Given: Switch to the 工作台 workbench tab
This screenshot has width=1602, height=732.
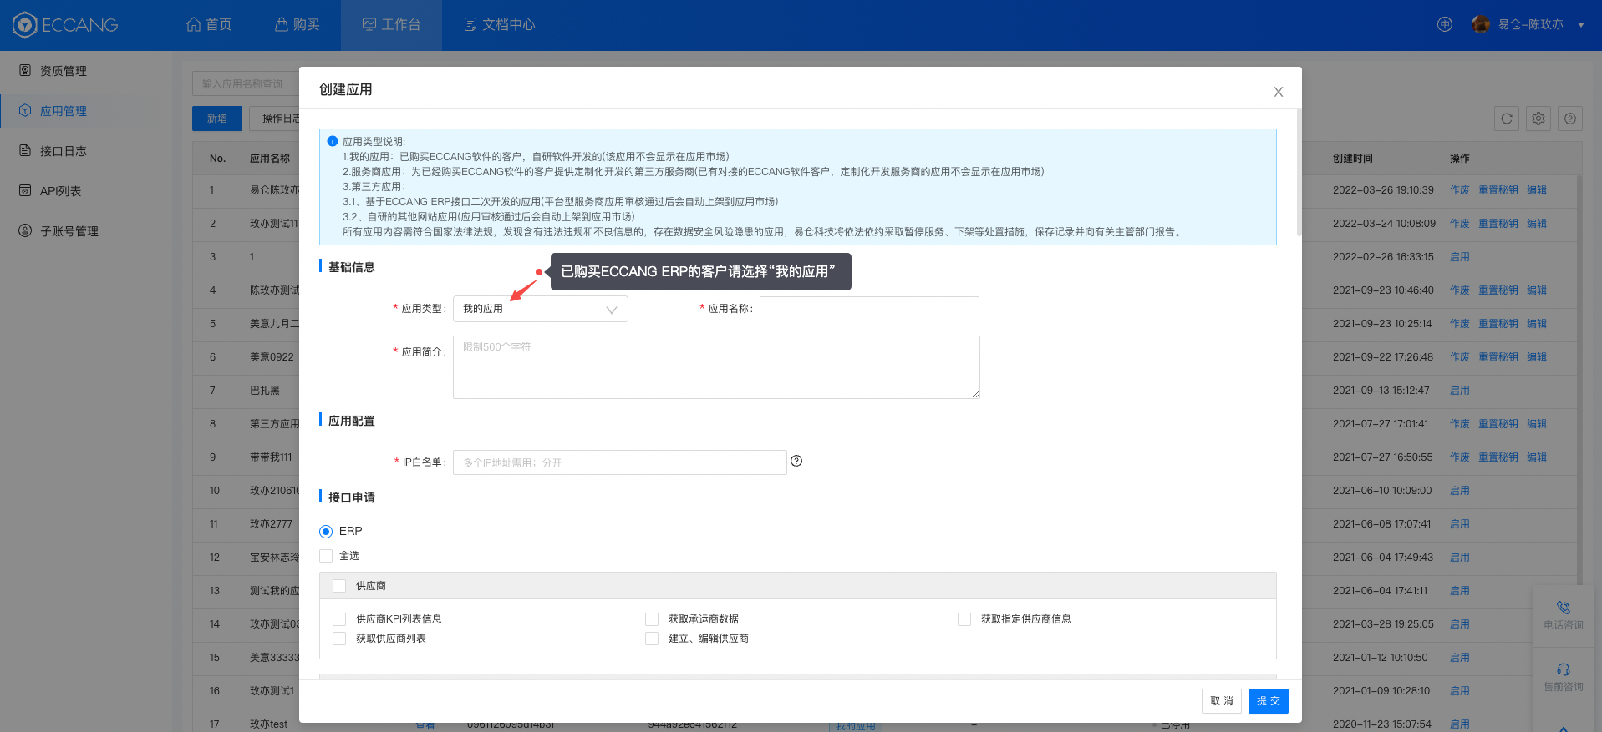Looking at the screenshot, I should (x=391, y=25).
